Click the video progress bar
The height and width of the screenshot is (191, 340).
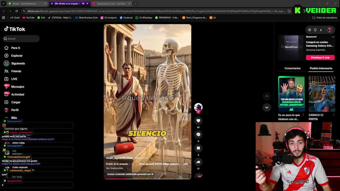[x=147, y=179]
